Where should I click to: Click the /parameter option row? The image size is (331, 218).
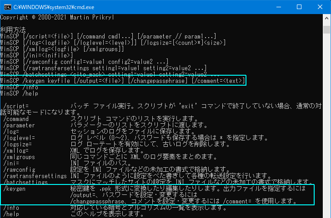pyautogui.click(x=105, y=125)
